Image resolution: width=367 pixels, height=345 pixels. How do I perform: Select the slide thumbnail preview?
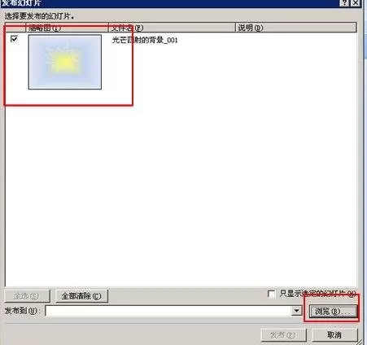coord(65,62)
